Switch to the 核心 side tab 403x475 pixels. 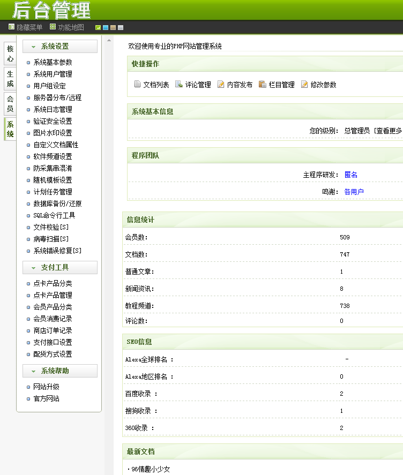pyautogui.click(x=10, y=54)
